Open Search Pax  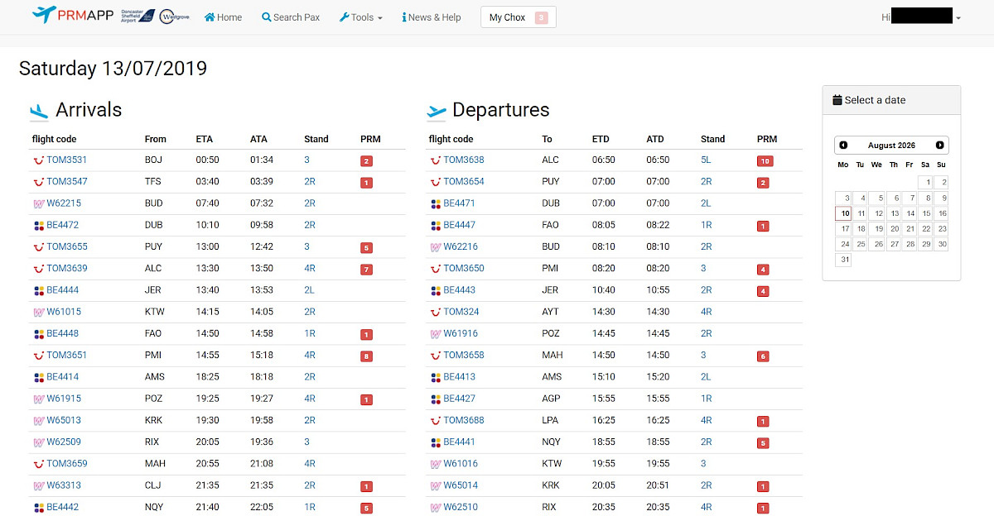[x=291, y=17]
